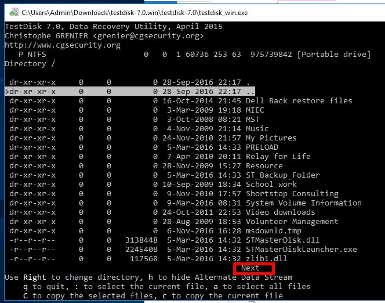Select the Resource directory entry
385x303 pixels.
click(x=146, y=166)
